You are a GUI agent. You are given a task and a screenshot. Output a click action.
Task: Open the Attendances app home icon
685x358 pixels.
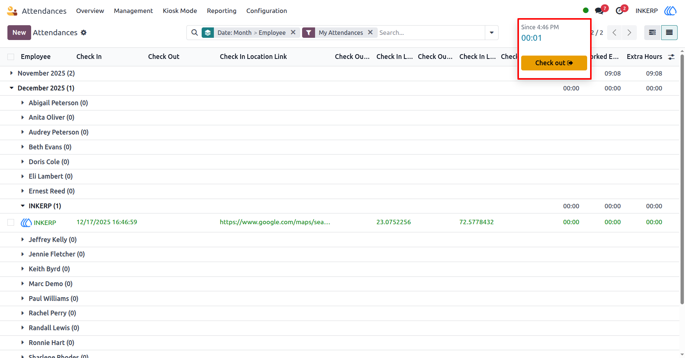tap(12, 11)
